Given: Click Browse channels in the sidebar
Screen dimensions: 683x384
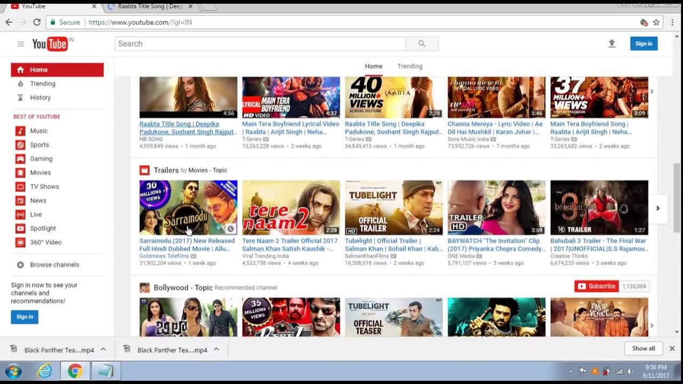Looking at the screenshot, I should tap(54, 265).
